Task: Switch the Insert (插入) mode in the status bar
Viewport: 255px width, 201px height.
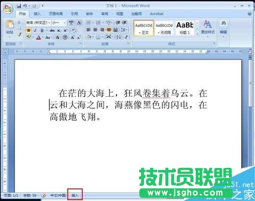Action: (x=75, y=195)
